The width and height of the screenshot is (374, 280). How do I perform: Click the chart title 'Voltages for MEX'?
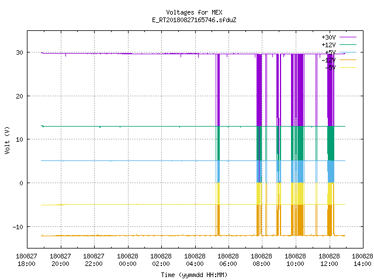point(194,12)
